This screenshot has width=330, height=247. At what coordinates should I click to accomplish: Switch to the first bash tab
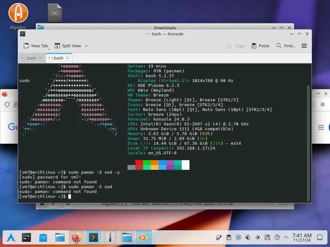pos(29,58)
